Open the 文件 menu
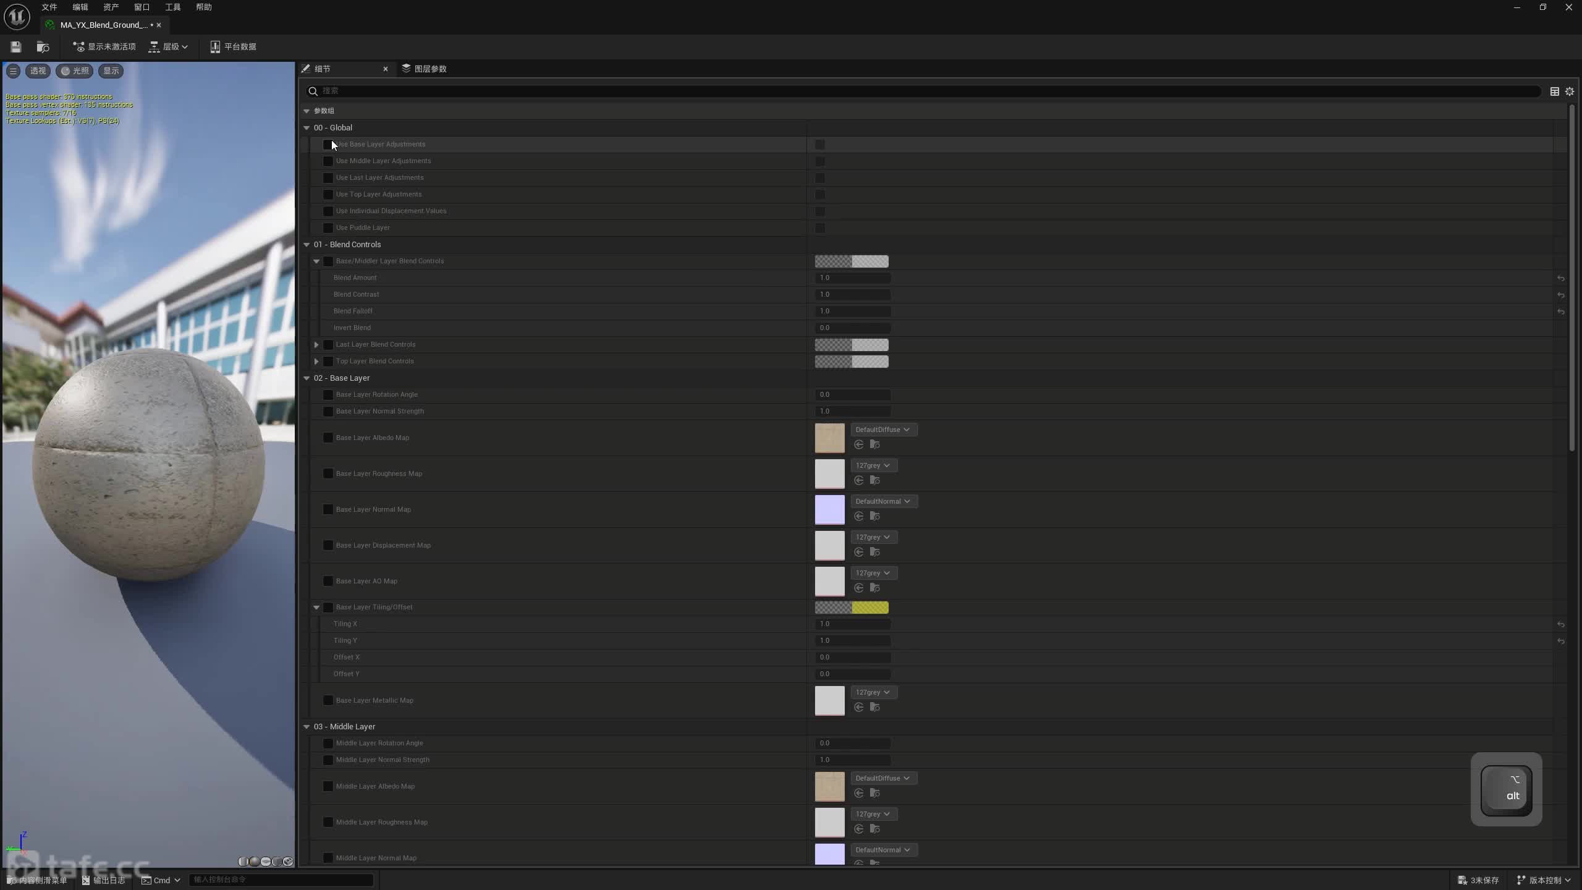Screen dimensions: 1582x890 coord(49,7)
